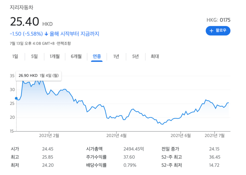Click the 시가총액 label
246x175 pixels.
point(94,149)
